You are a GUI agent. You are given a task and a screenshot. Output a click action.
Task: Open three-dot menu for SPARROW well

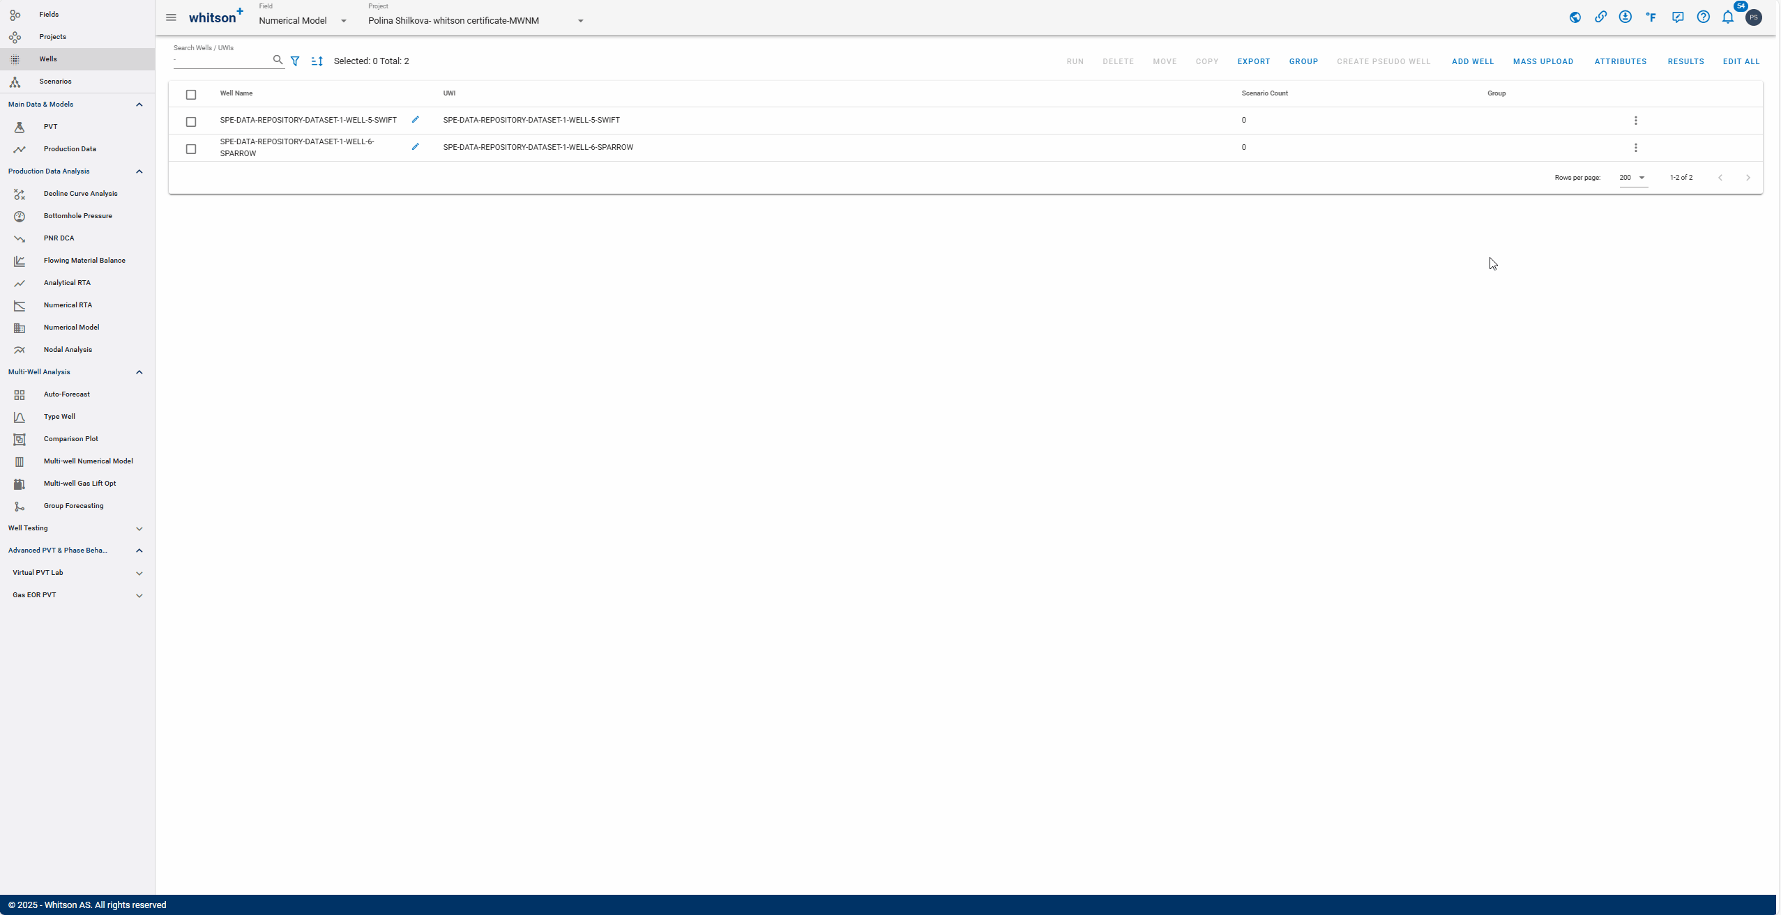point(1635,148)
